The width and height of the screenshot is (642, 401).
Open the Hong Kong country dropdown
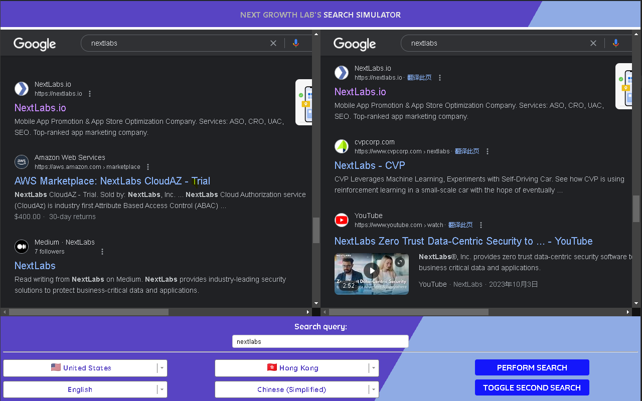click(373, 367)
